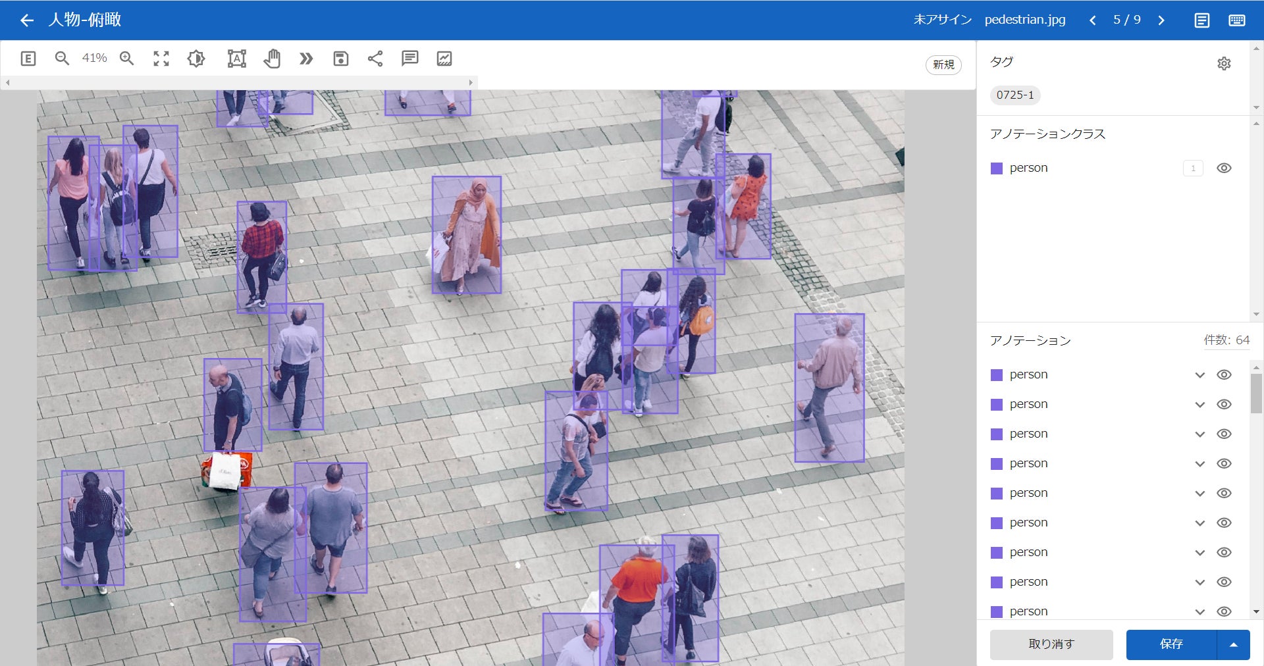Image resolution: width=1264 pixels, height=666 pixels.
Task: Click the zoom in magnifier icon
Action: [x=126, y=59]
